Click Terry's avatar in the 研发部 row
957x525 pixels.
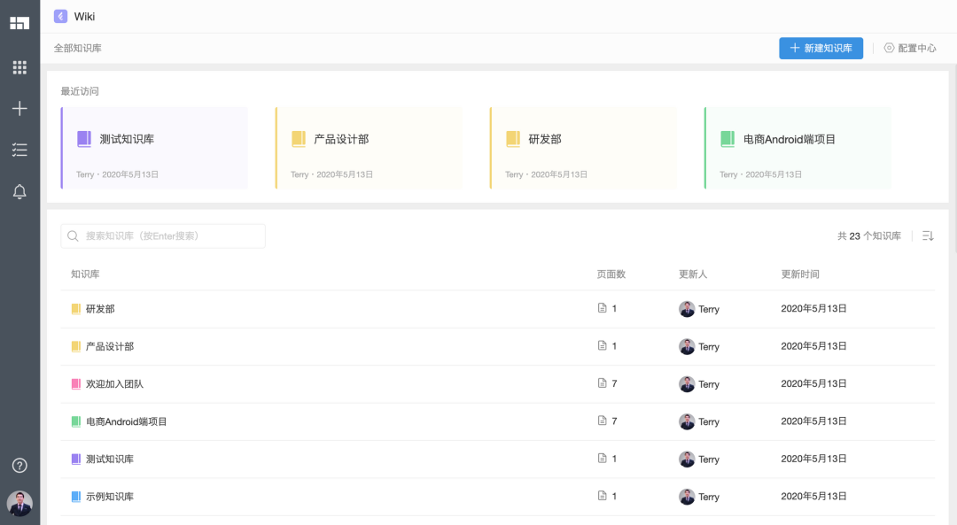(x=687, y=309)
